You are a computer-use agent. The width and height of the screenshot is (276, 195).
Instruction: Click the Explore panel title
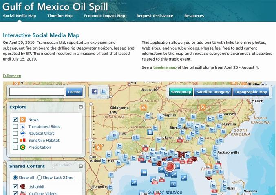click(x=18, y=107)
